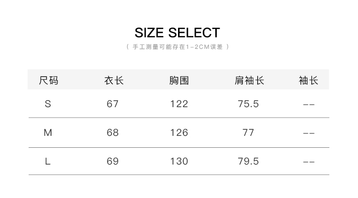Select the bust value 126
Screen dimensions: 358x198
179,132
